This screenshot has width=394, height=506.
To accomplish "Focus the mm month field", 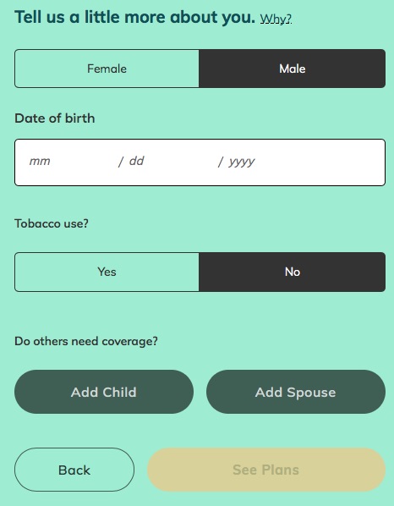I will 69,161.
